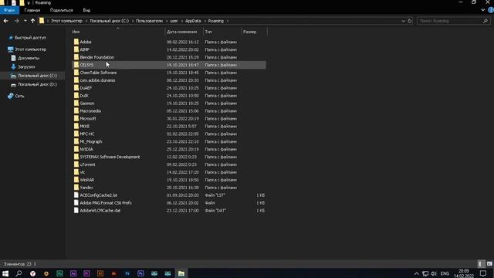Select Этот компьютер in sidebar
Viewport: 494px width, 278px height.
coord(31,49)
